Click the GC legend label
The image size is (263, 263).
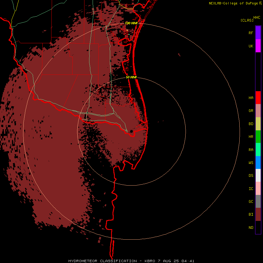[251, 202]
